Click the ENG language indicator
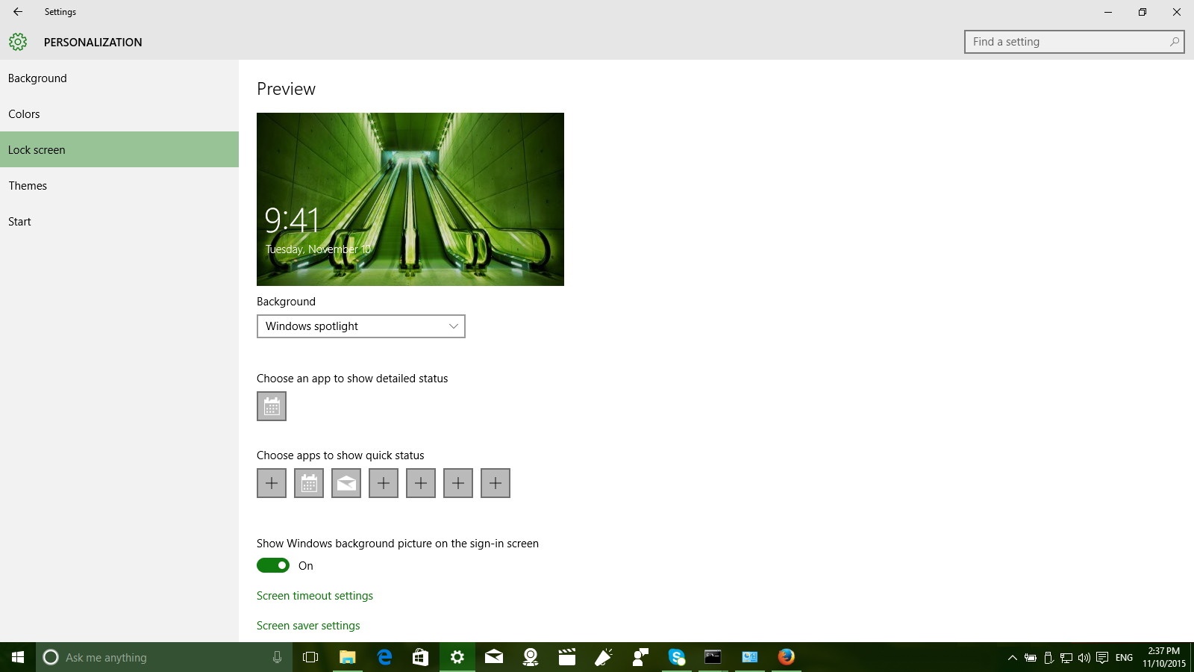 point(1124,658)
